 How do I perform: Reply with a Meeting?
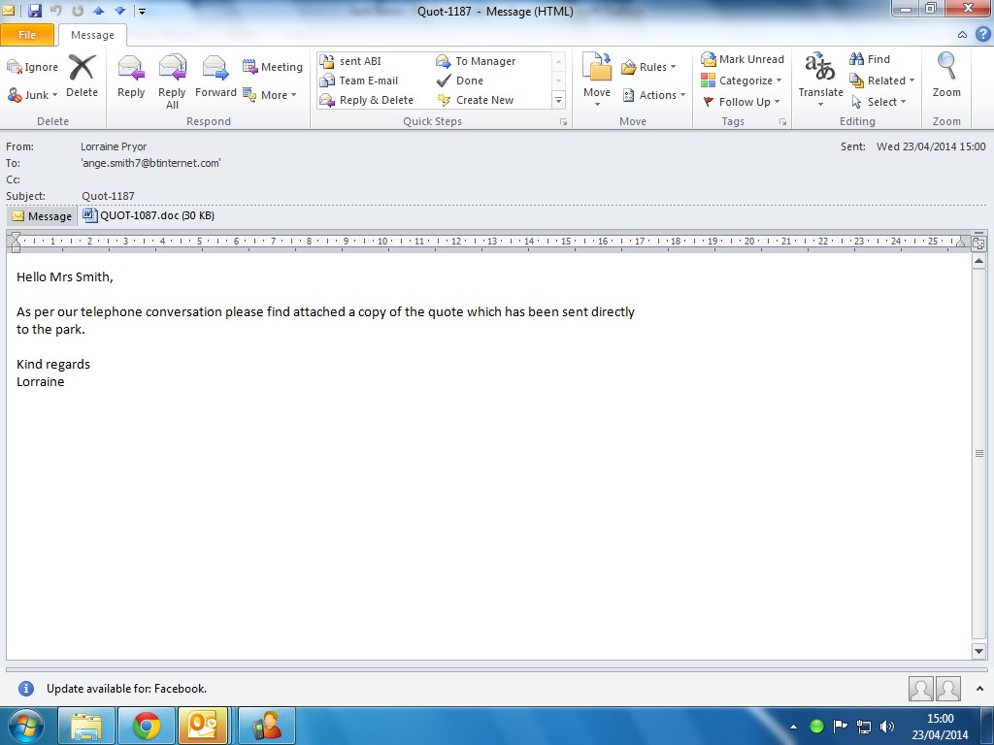(x=273, y=67)
